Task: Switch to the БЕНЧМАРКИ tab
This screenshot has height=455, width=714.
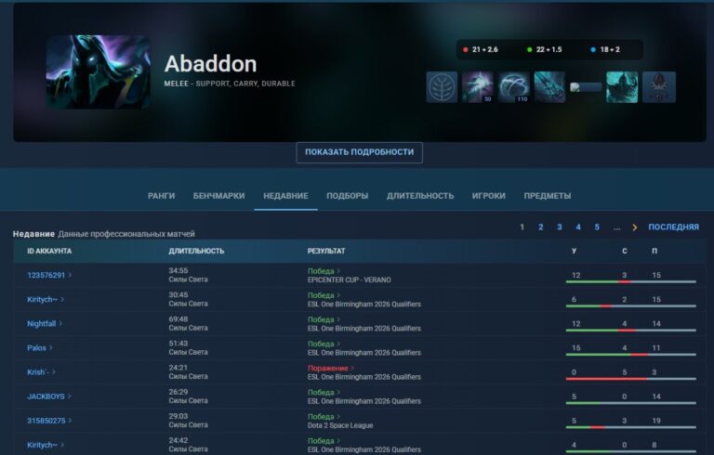Action: point(219,196)
